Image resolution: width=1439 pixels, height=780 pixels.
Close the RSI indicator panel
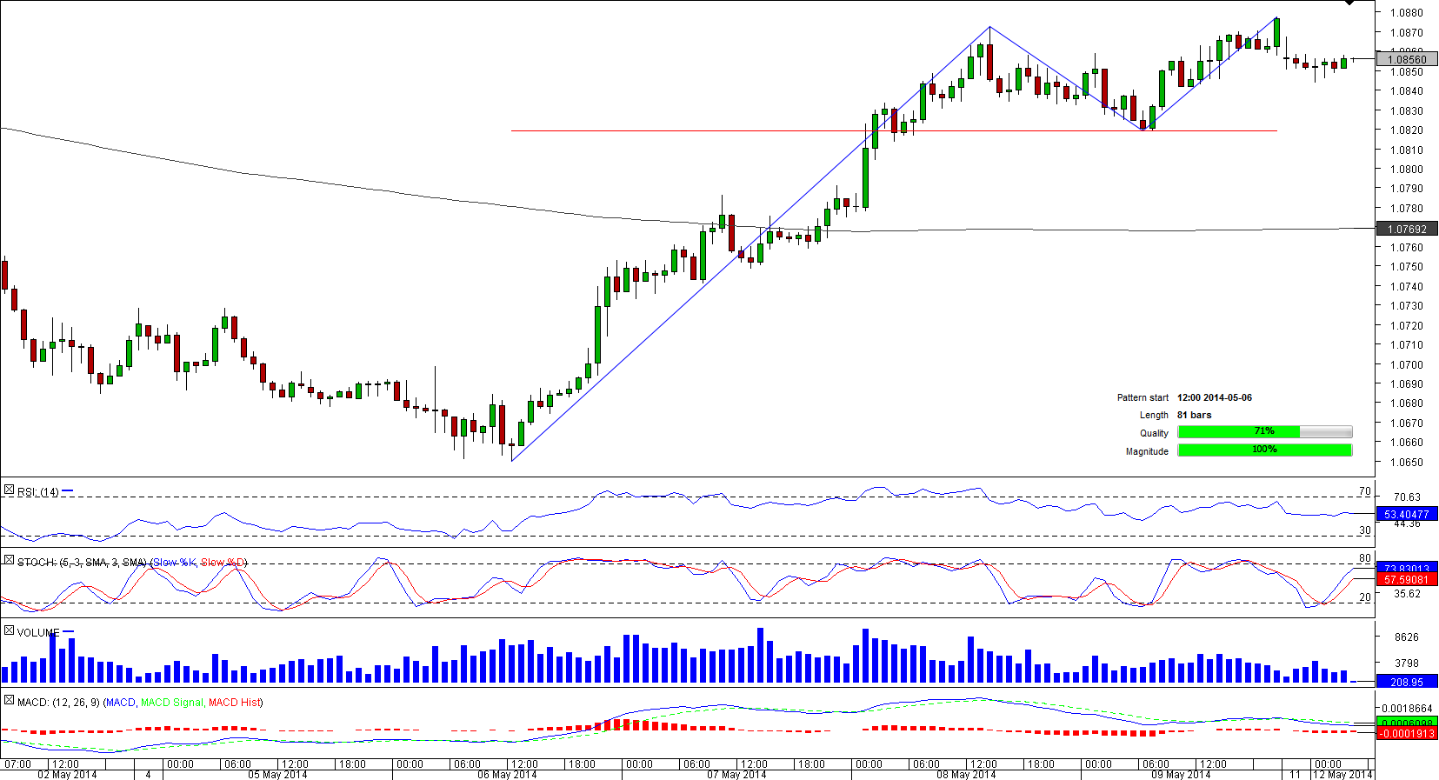tap(9, 490)
